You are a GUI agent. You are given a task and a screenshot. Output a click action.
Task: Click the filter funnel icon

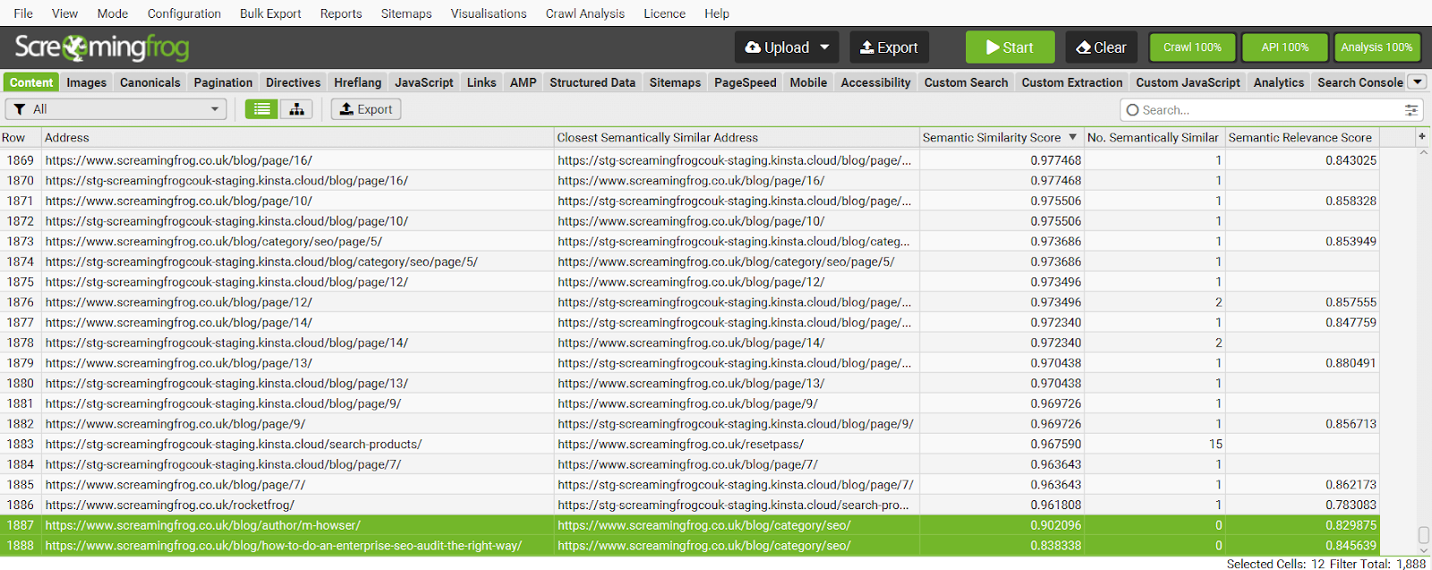(20, 109)
